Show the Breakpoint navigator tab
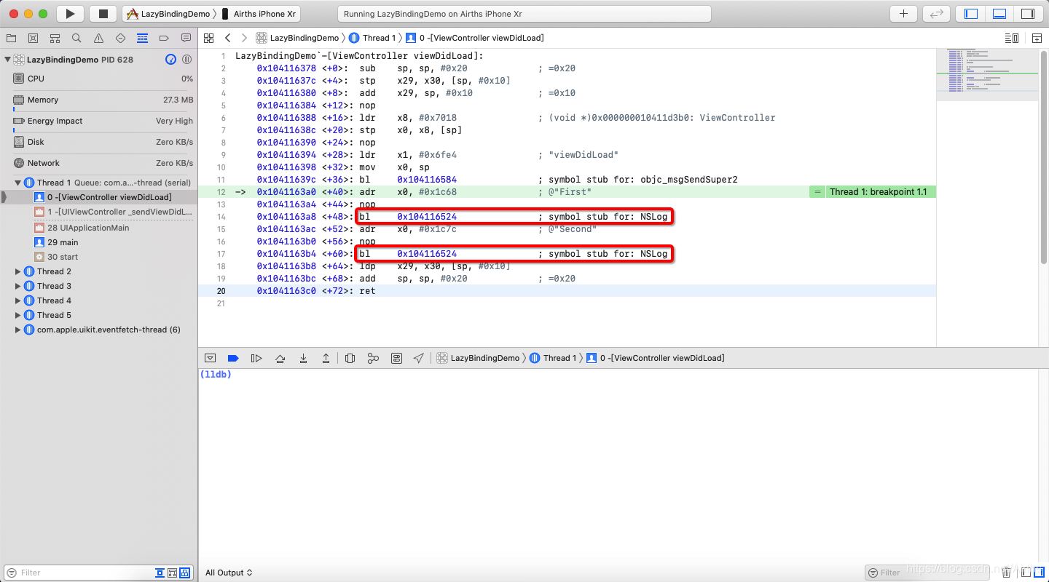 pos(164,38)
